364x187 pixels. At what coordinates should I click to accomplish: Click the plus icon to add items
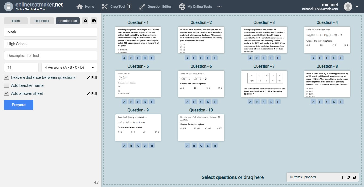click(x=342, y=177)
